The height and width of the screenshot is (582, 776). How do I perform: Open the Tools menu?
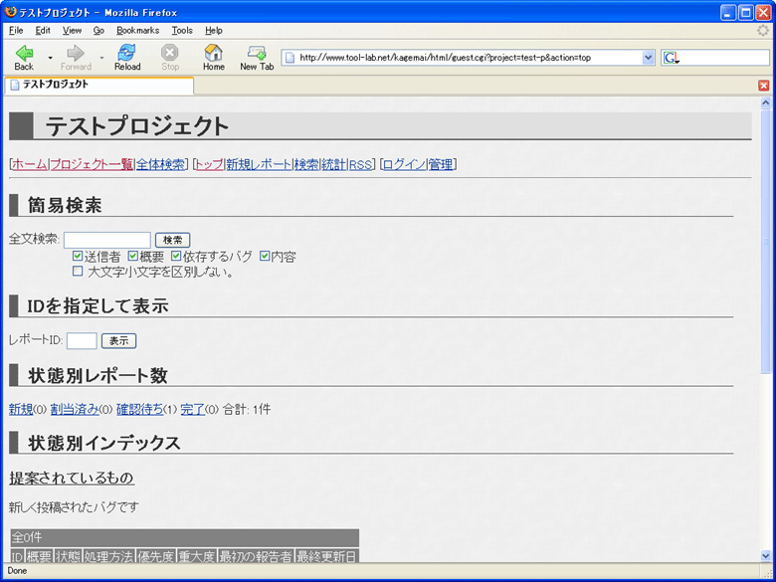click(182, 31)
